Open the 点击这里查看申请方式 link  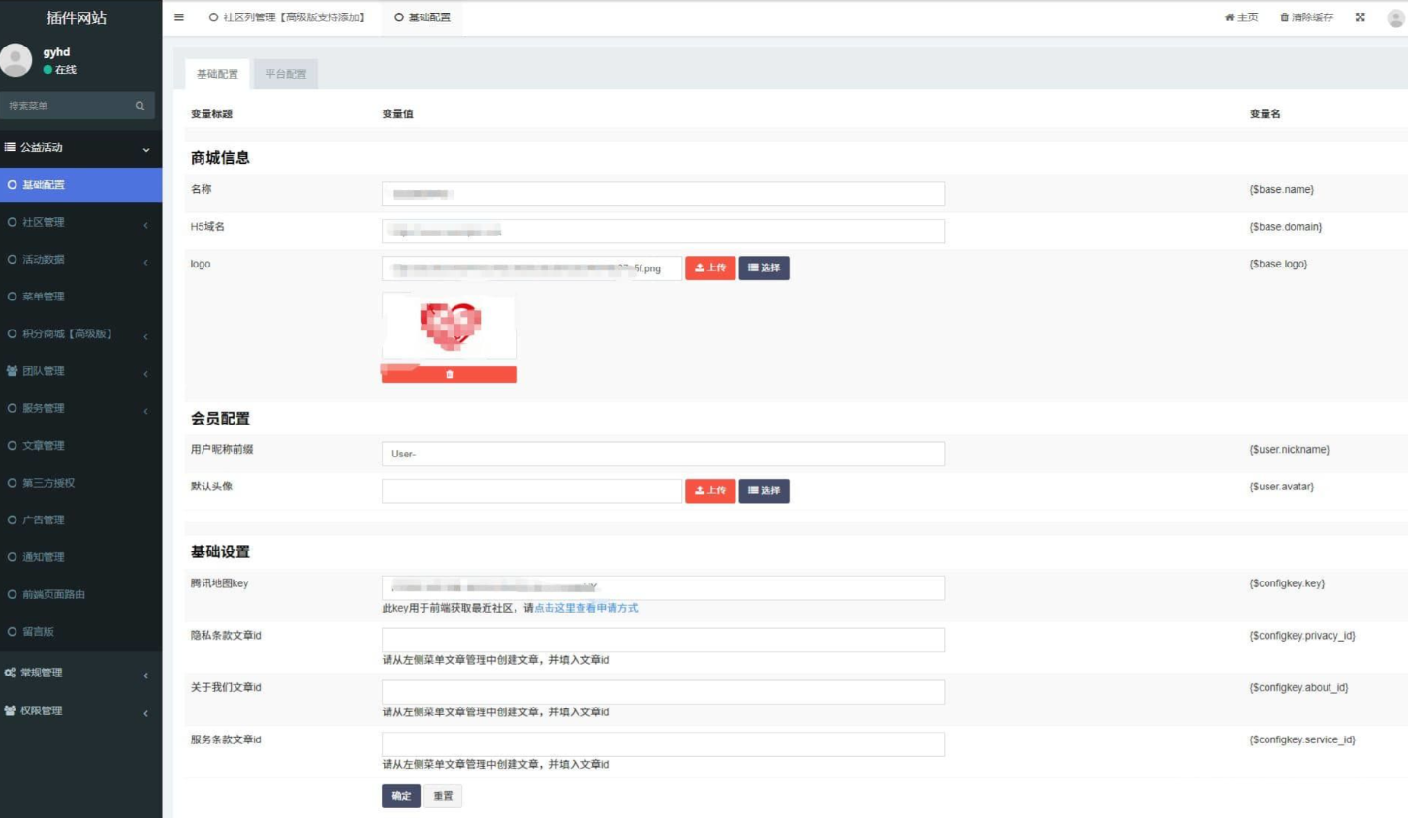point(585,608)
